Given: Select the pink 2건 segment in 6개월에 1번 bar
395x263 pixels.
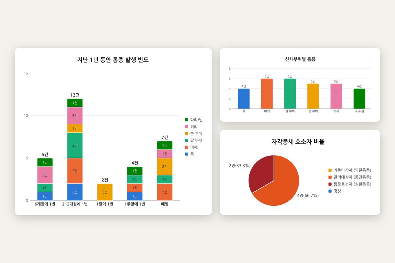Looking at the screenshot, I should click(x=45, y=175).
